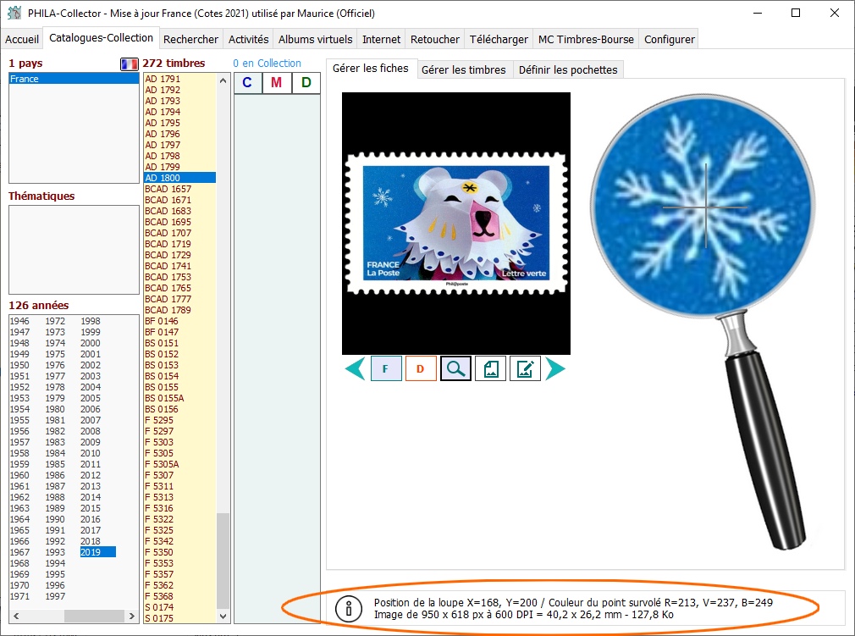Click the years list scroll-left arrow

16,616
